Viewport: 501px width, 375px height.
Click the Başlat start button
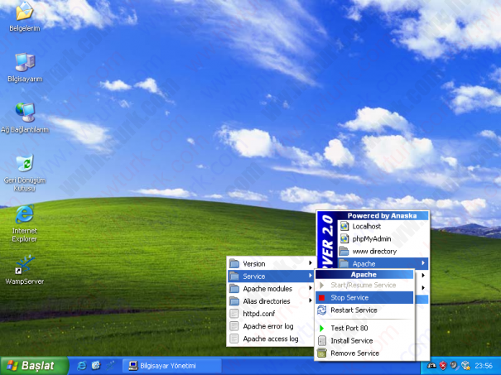coord(34,366)
